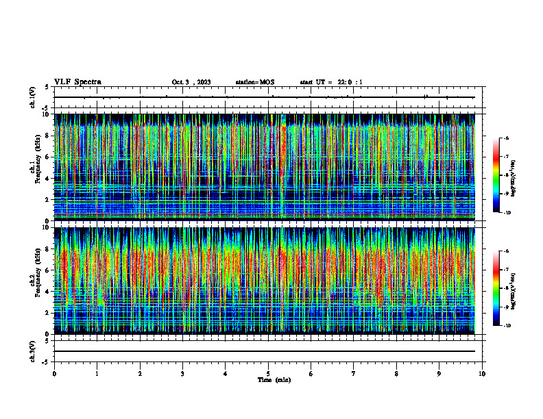Click the "station=MOS" header text
Viewport: 543px width, 419px height.
click(x=255, y=82)
